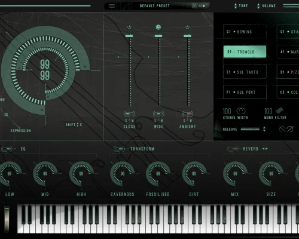The height and width of the screenshot is (239, 299).
Task: Click the logo icon right of Release
Action: [x=286, y=129]
